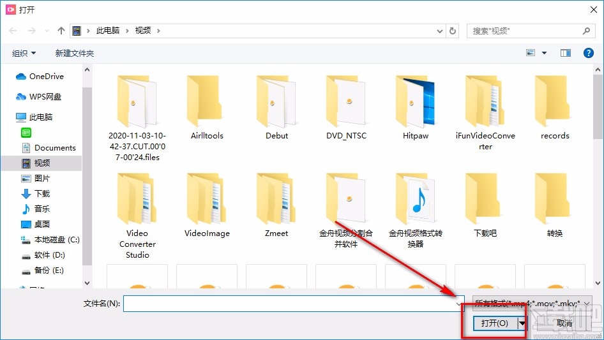Select OneDrive in the navigation pane
The image size is (604, 340).
pos(41,77)
